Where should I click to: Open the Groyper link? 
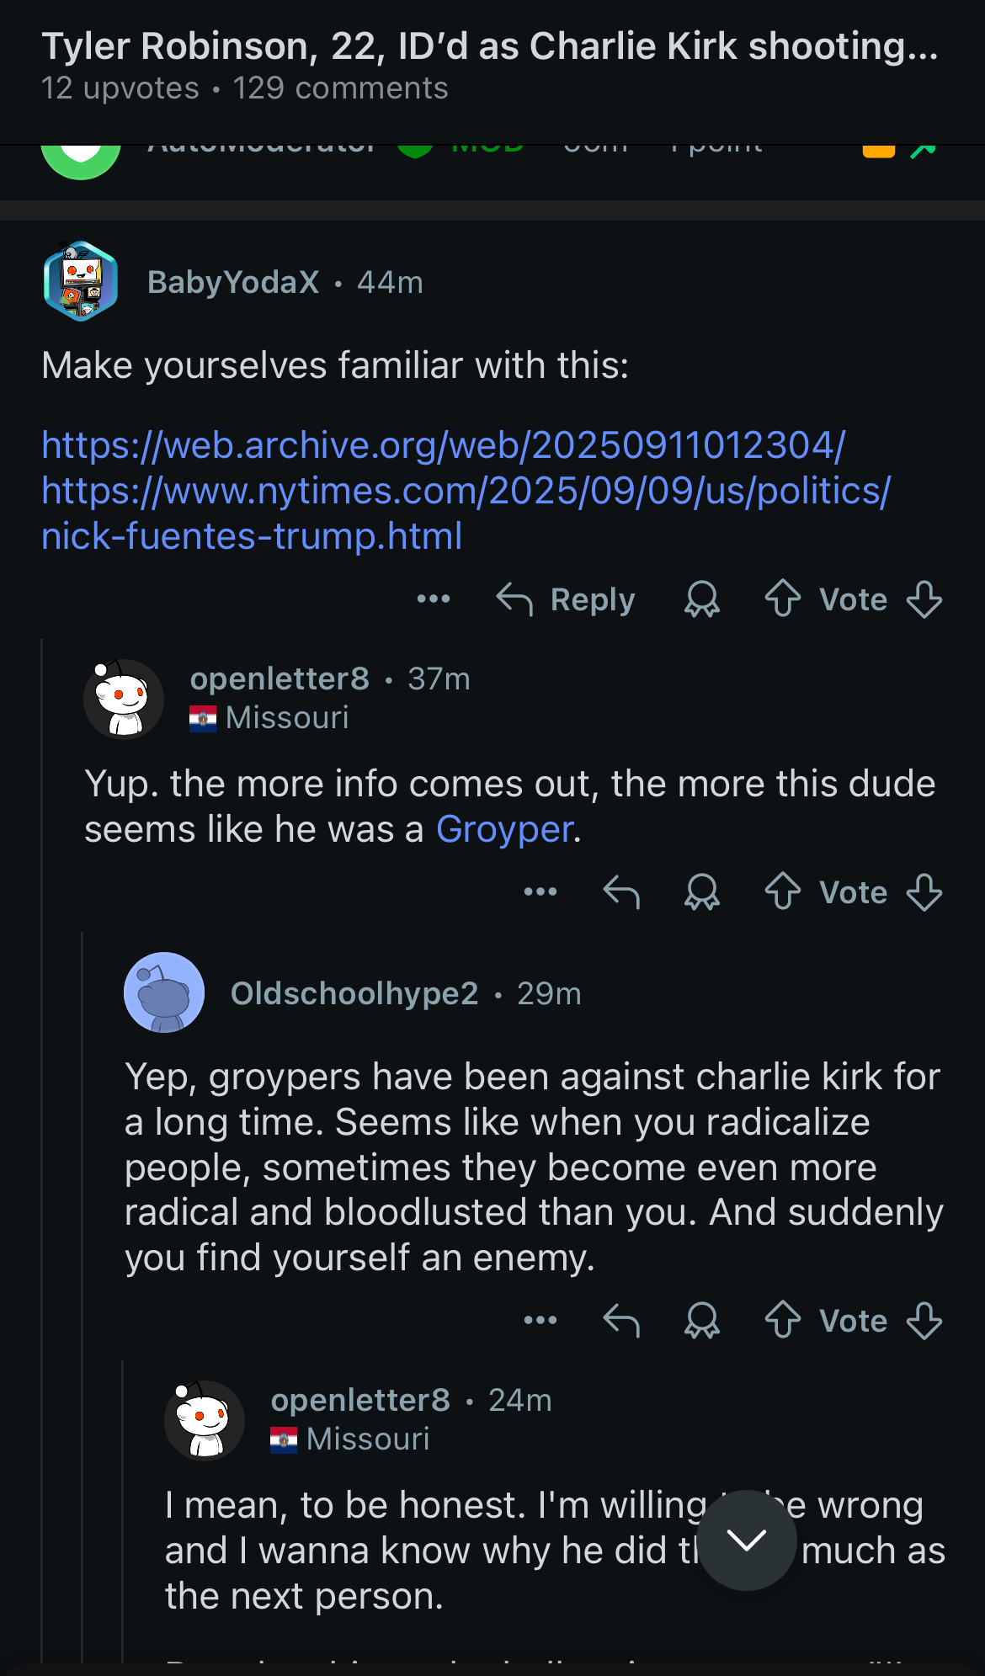click(505, 829)
